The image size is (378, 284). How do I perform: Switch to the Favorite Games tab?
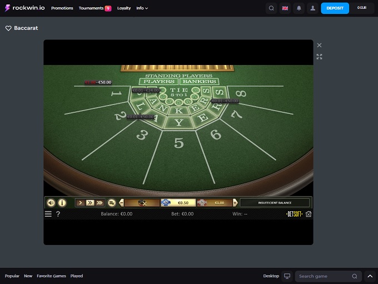(x=51, y=276)
